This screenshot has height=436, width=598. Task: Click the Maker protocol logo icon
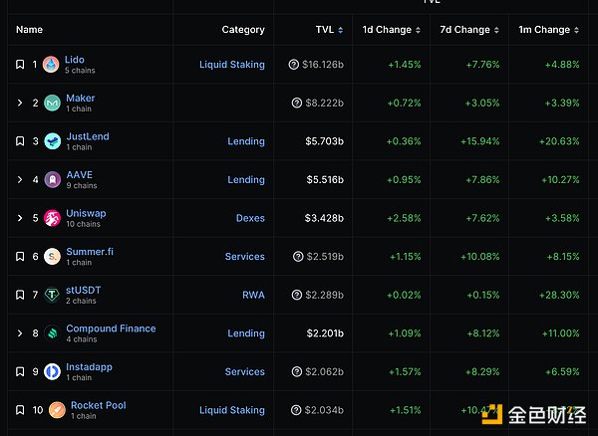(x=52, y=104)
